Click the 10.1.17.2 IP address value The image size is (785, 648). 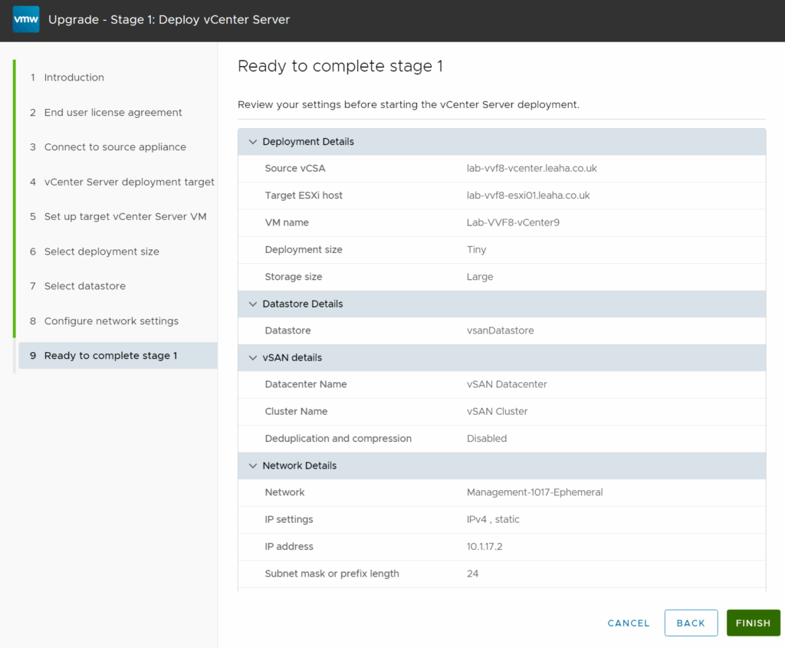(484, 546)
